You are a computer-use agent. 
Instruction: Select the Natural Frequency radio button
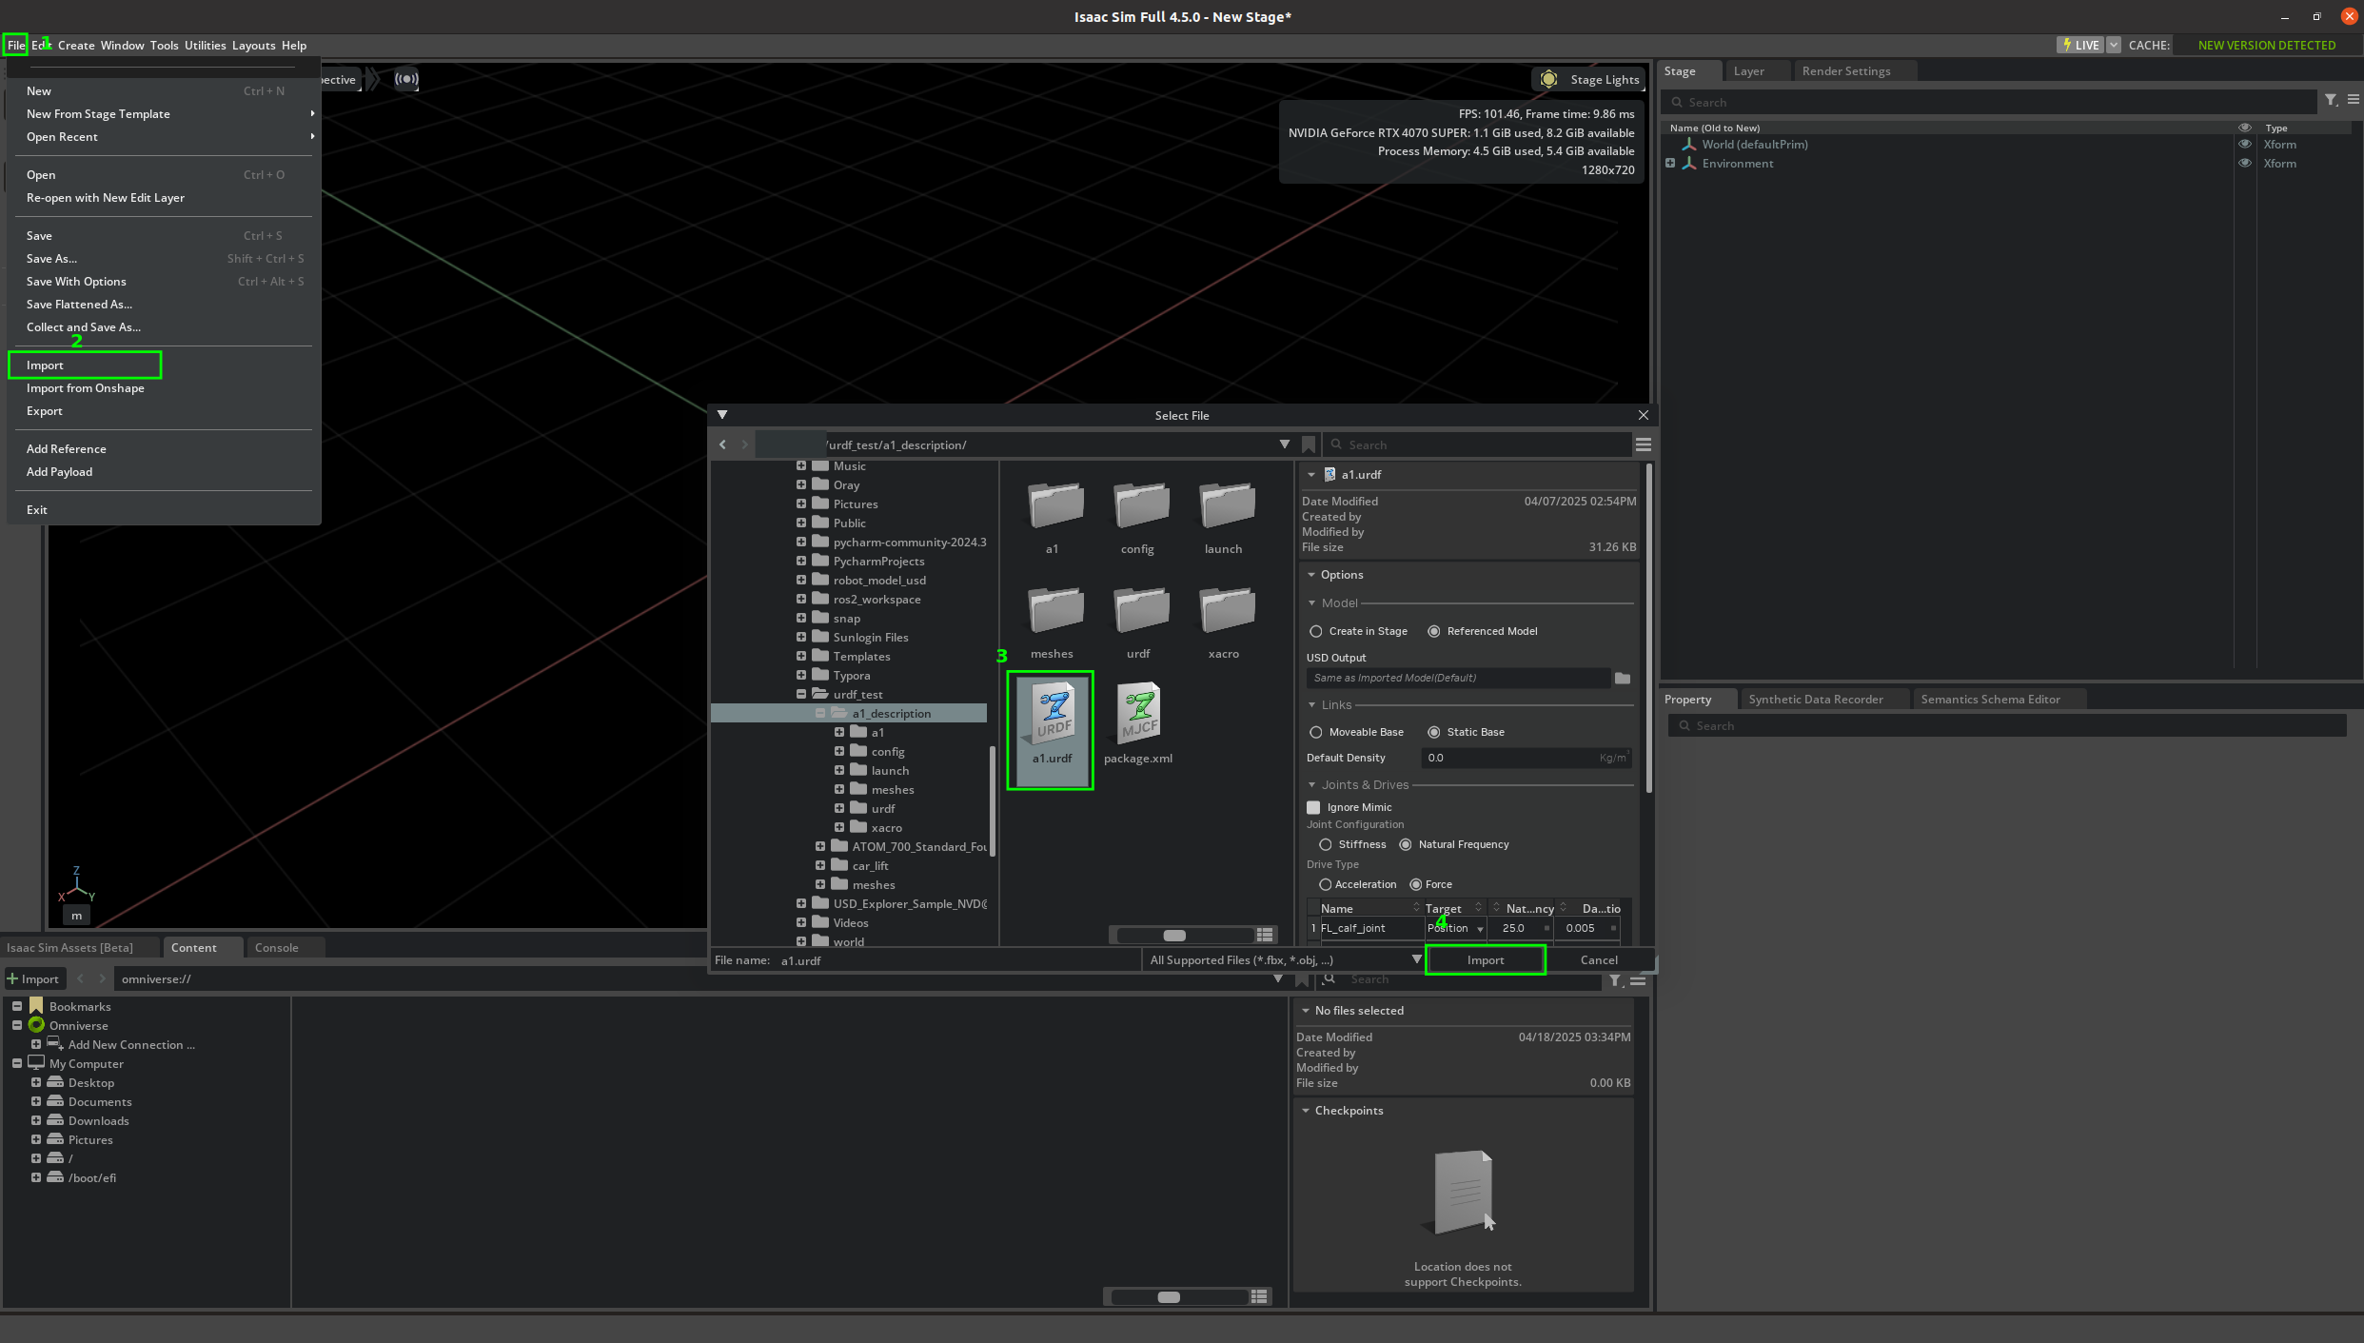coord(1406,844)
